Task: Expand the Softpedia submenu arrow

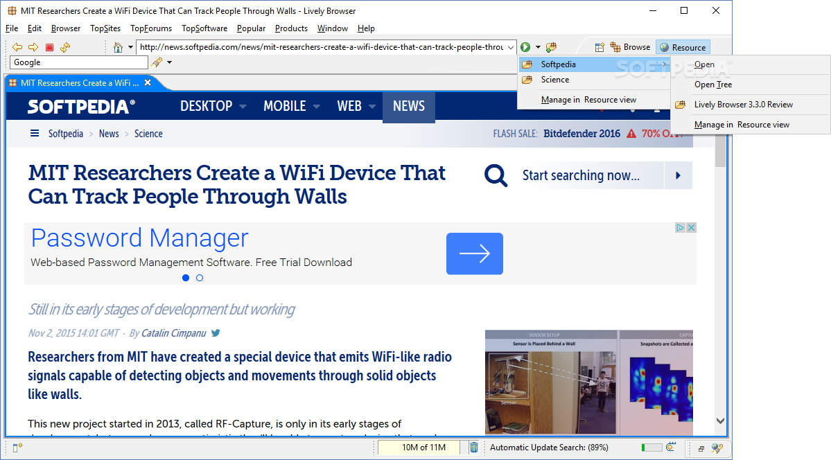Action: coord(665,64)
